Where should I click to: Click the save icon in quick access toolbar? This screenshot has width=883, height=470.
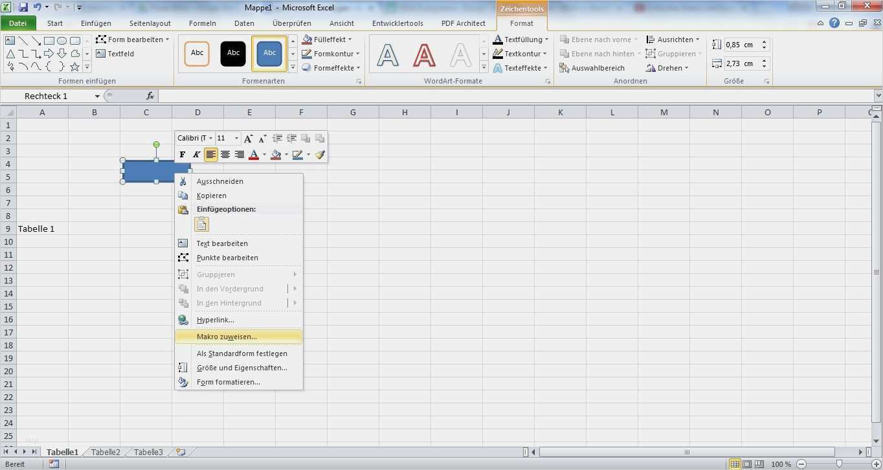(23, 7)
